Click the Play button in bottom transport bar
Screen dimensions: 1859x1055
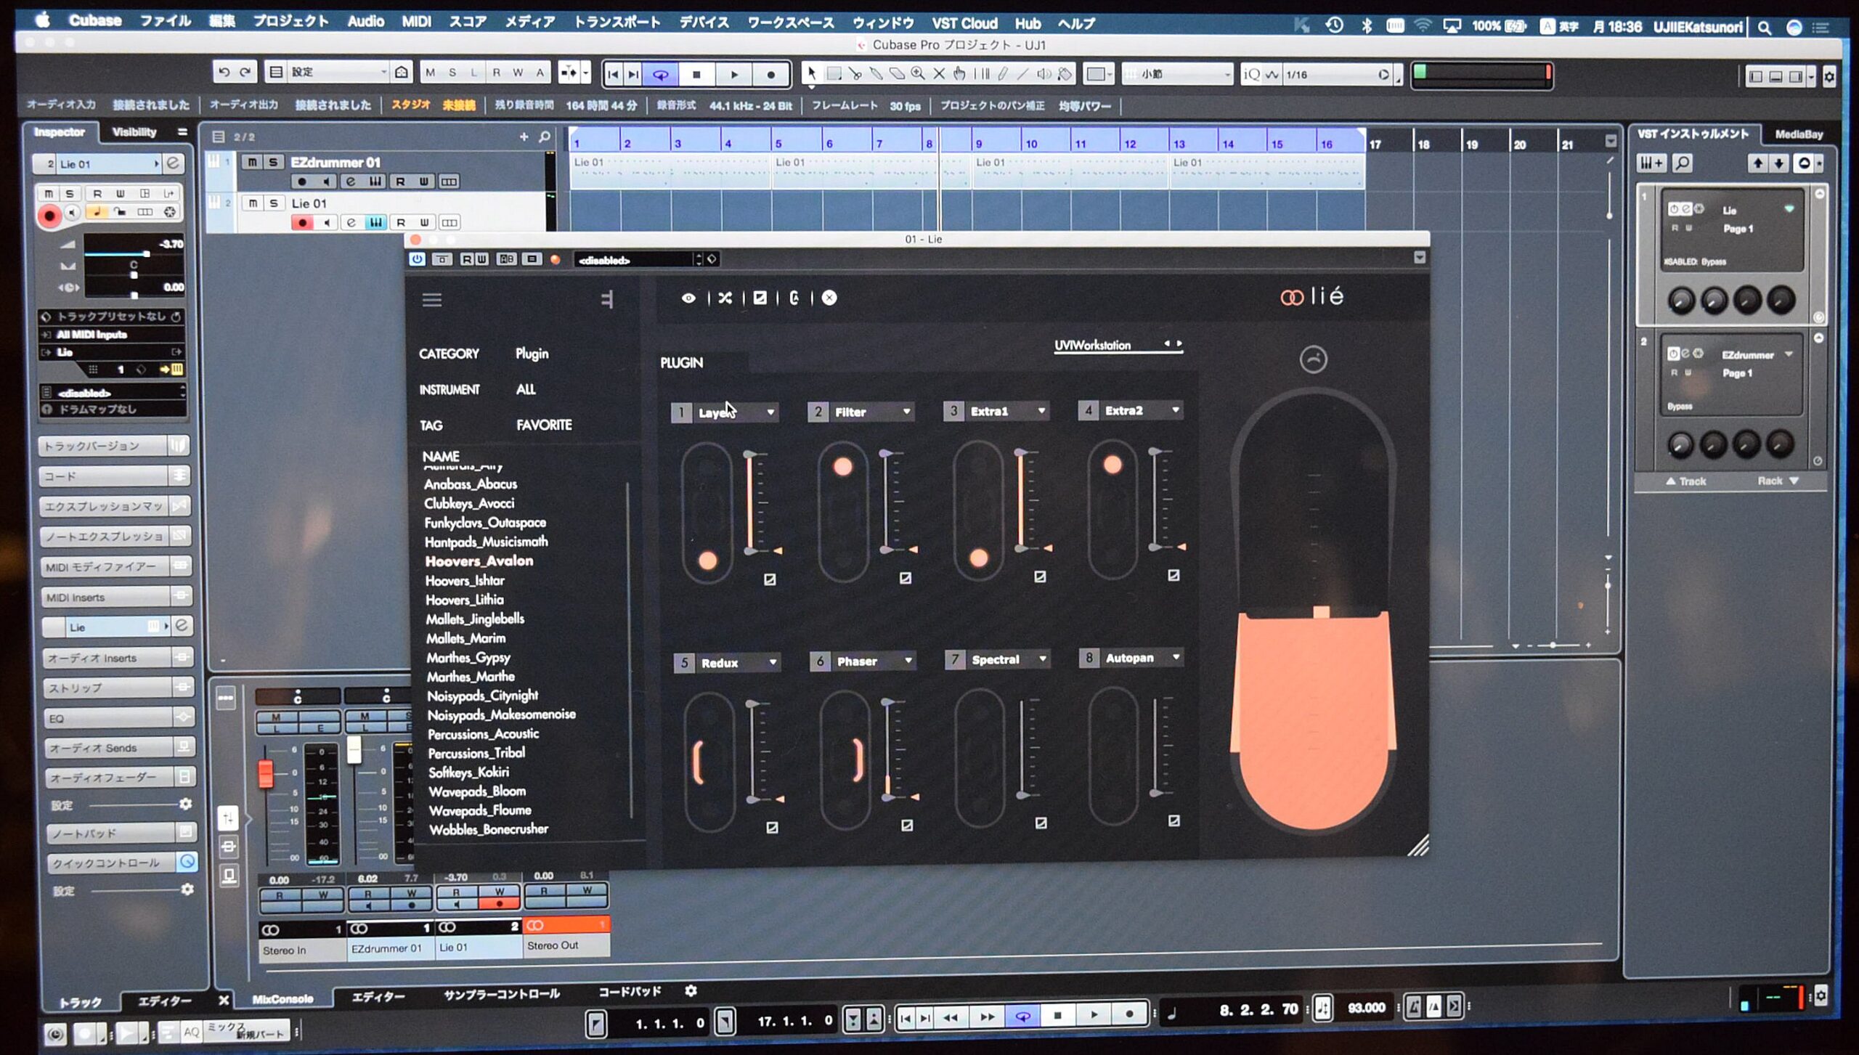pyautogui.click(x=1094, y=1014)
